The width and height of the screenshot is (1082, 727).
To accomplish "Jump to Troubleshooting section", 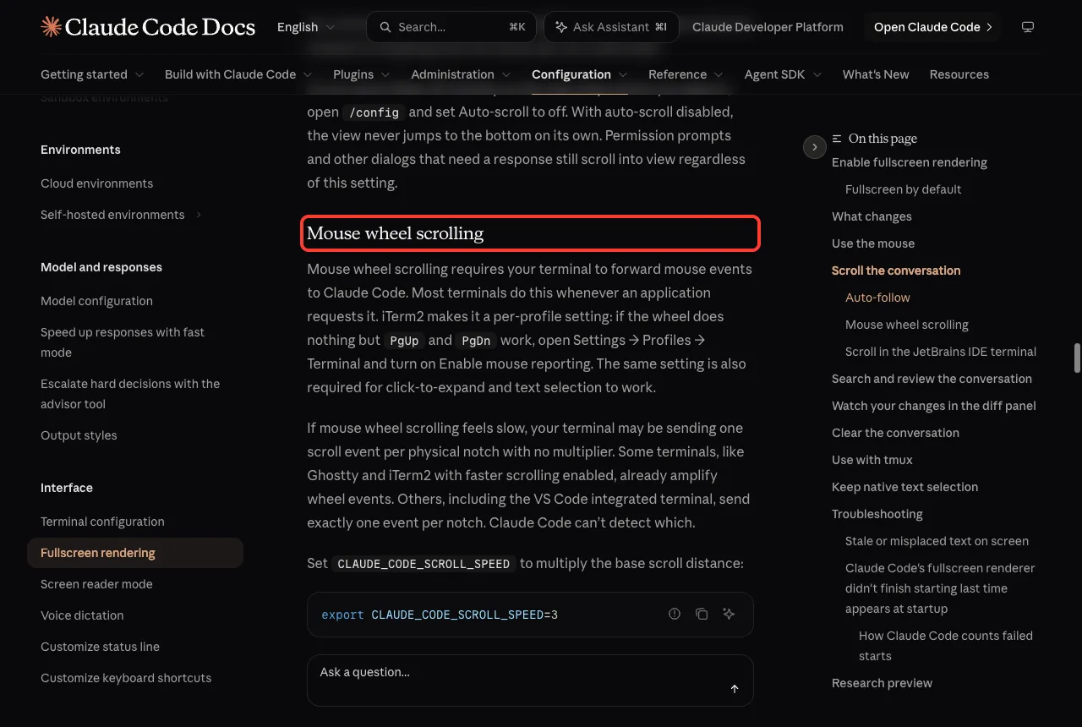I will pyautogui.click(x=877, y=514).
